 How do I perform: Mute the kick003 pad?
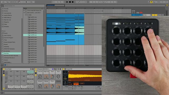[x=9, y=89]
